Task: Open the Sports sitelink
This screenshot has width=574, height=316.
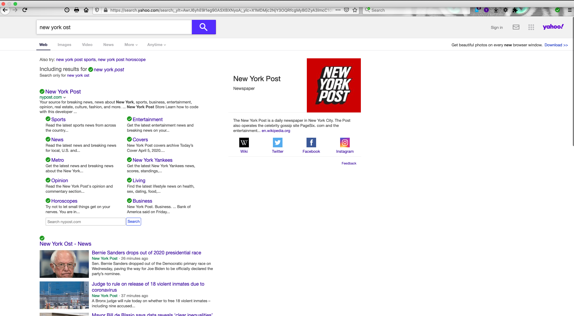Action: pyautogui.click(x=58, y=119)
